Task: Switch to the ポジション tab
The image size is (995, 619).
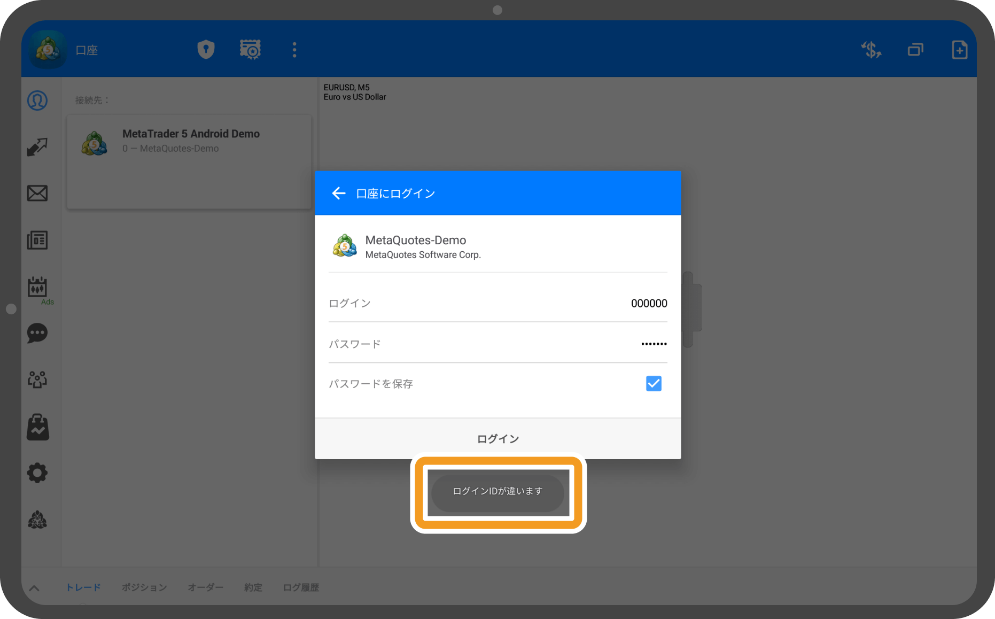Action: pyautogui.click(x=144, y=587)
